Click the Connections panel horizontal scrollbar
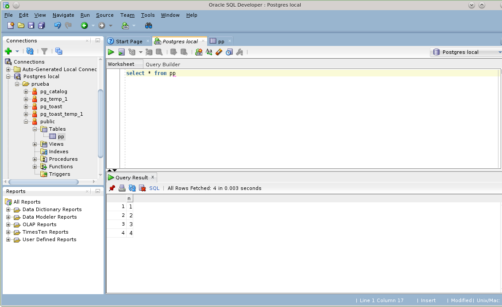This screenshot has width=502, height=307. (x=43, y=182)
